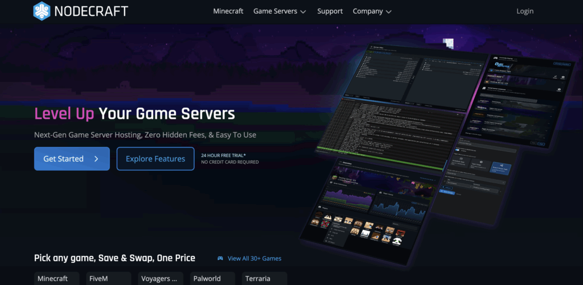Expand the Game Servers dropdown chevron
Image resolution: width=583 pixels, height=285 pixels.
303,12
